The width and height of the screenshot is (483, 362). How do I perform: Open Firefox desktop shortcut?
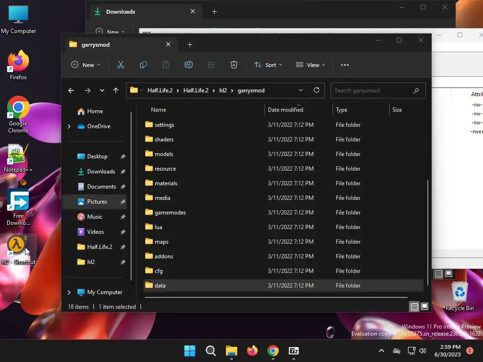coord(18,65)
